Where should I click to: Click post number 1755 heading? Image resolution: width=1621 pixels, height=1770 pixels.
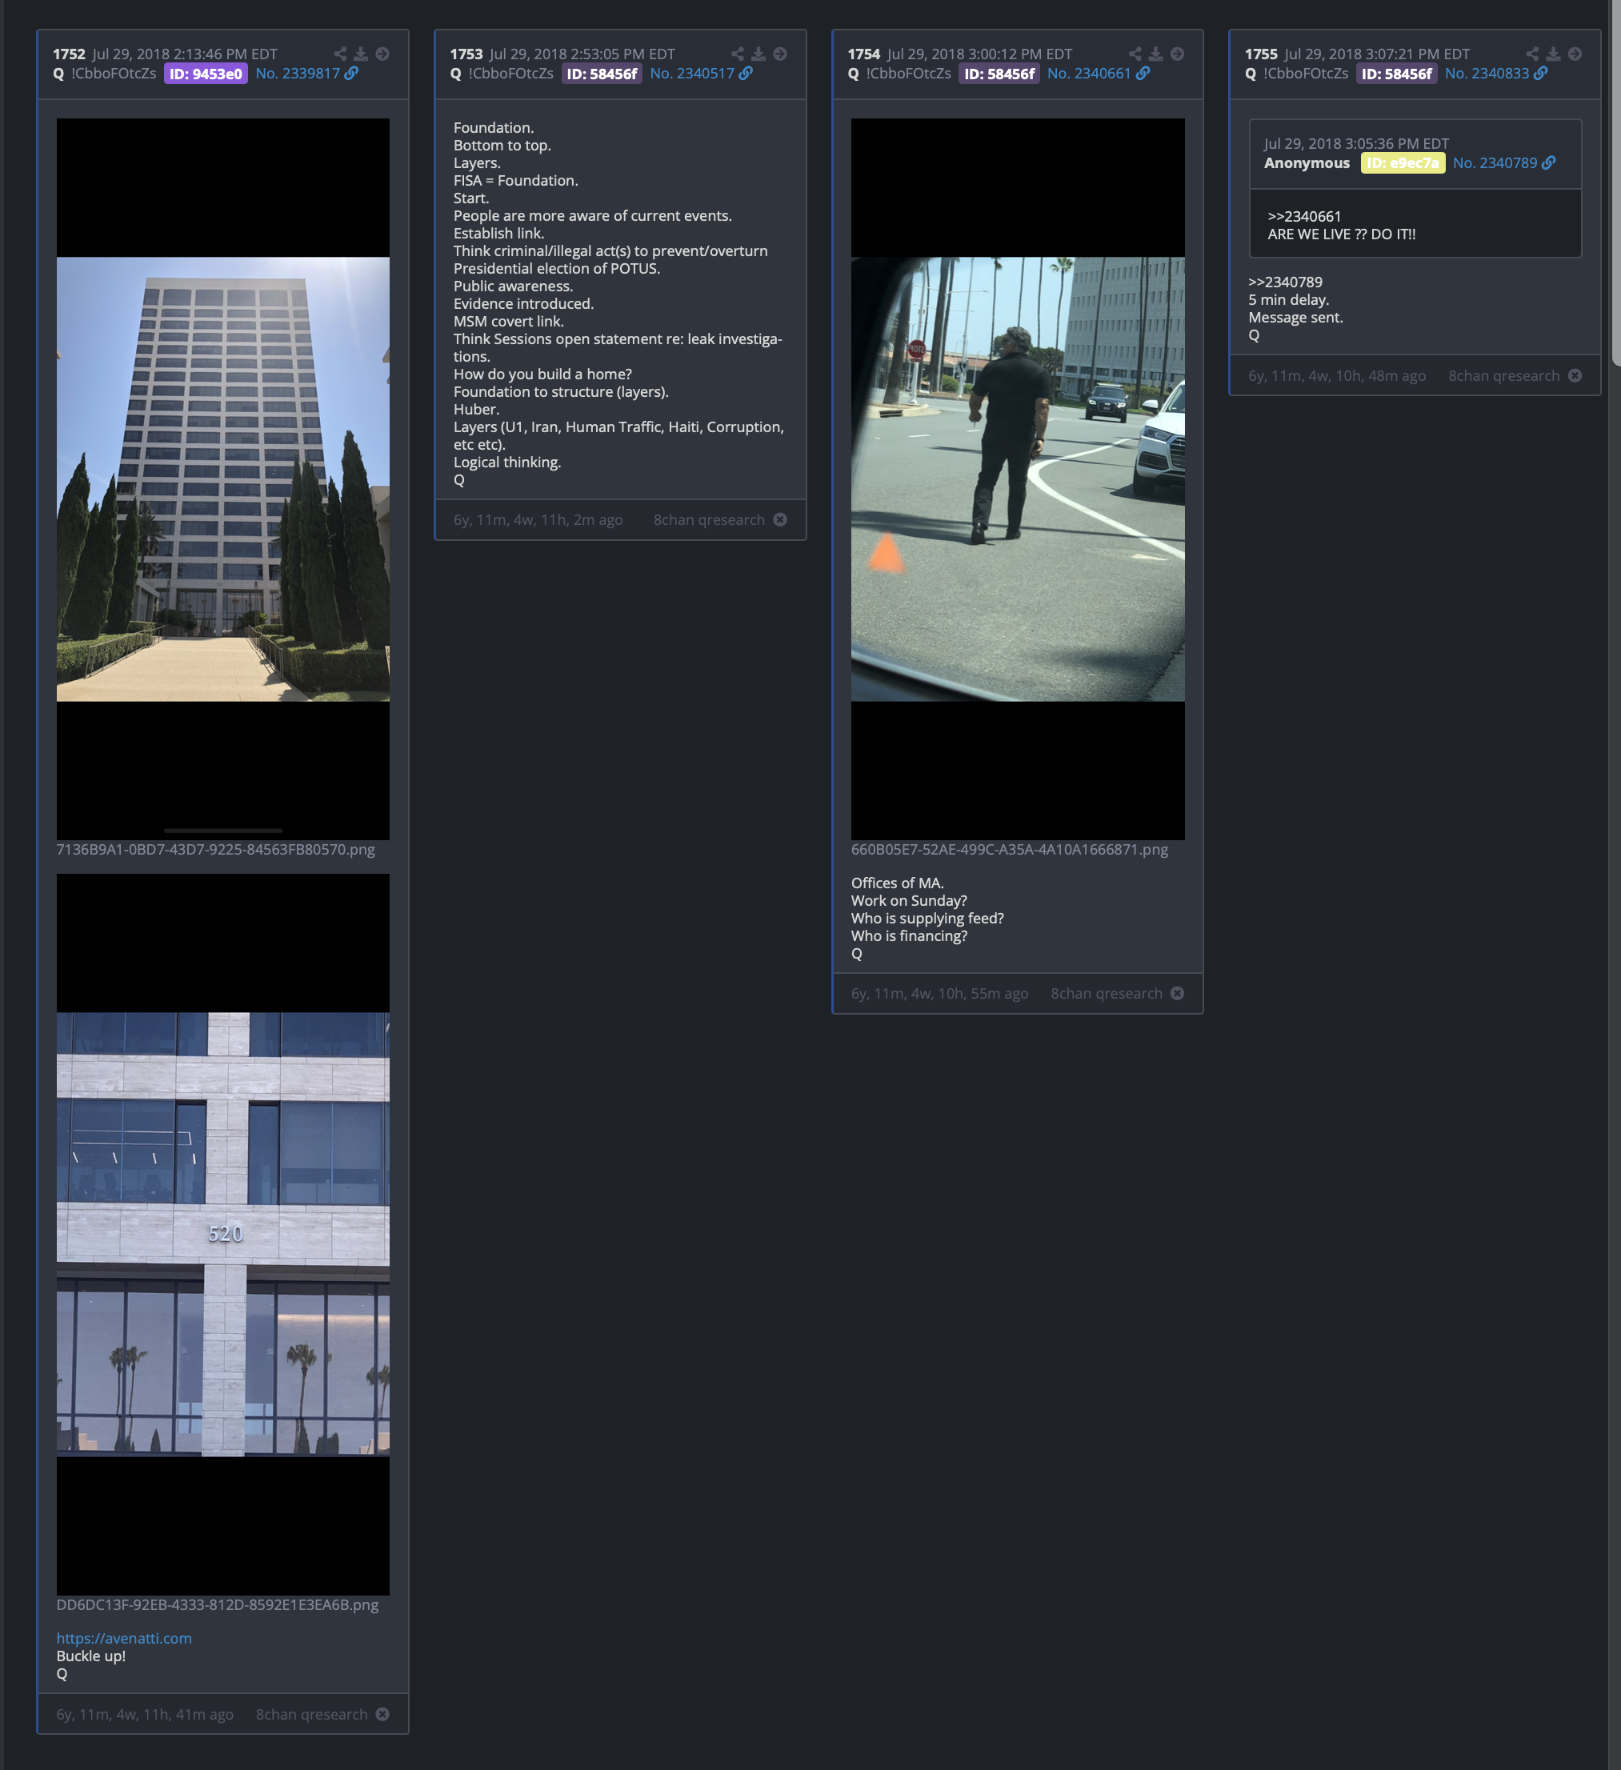pos(1261,54)
